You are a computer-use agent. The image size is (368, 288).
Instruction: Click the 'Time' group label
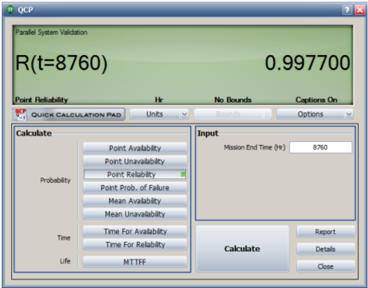point(64,238)
